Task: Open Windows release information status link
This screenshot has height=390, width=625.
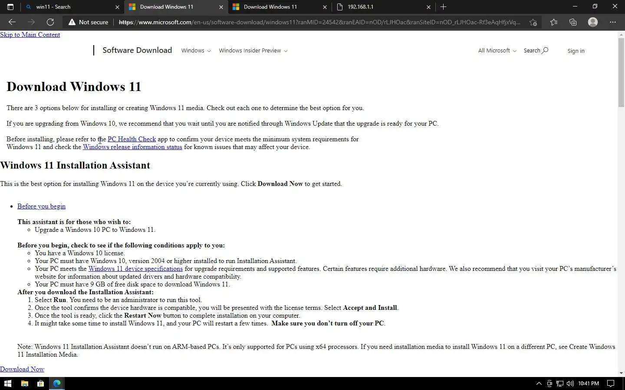Action: pyautogui.click(x=132, y=147)
